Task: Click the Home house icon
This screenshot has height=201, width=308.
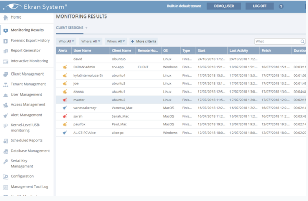Action: tap(6, 17)
